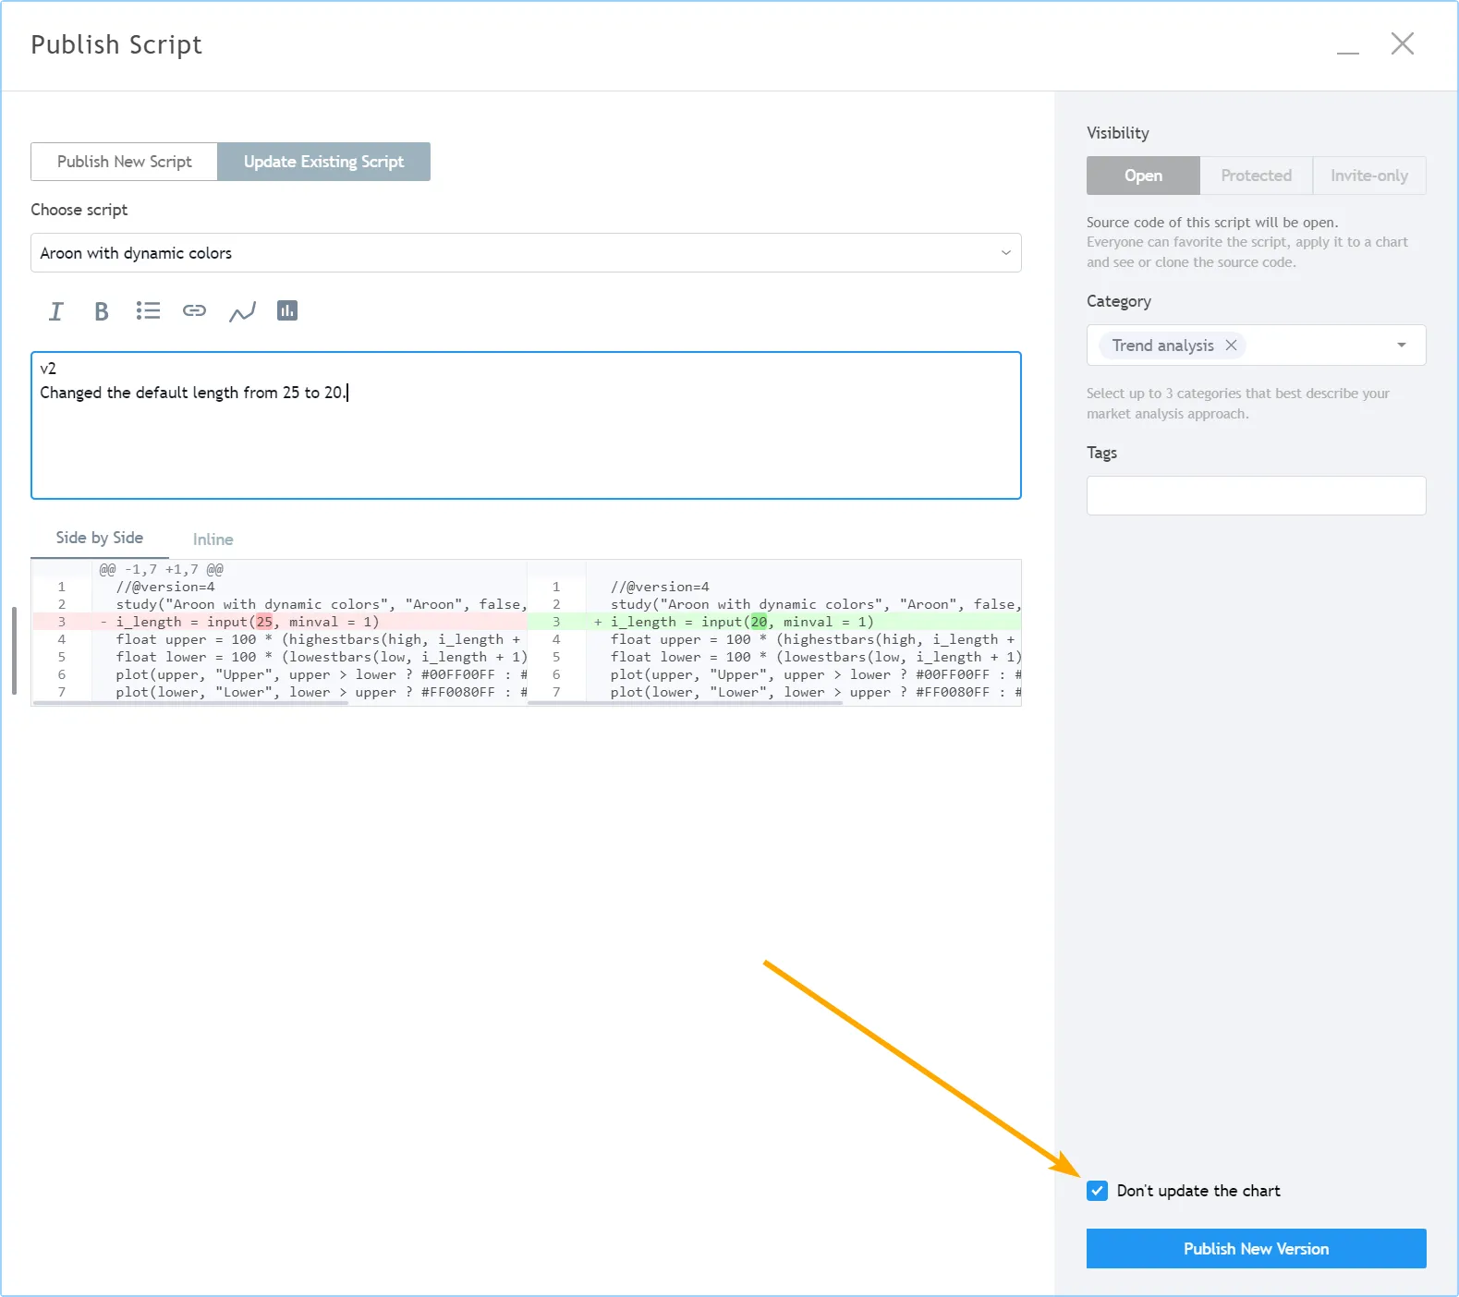
Task: Set visibility to Protected
Action: pyautogui.click(x=1256, y=176)
